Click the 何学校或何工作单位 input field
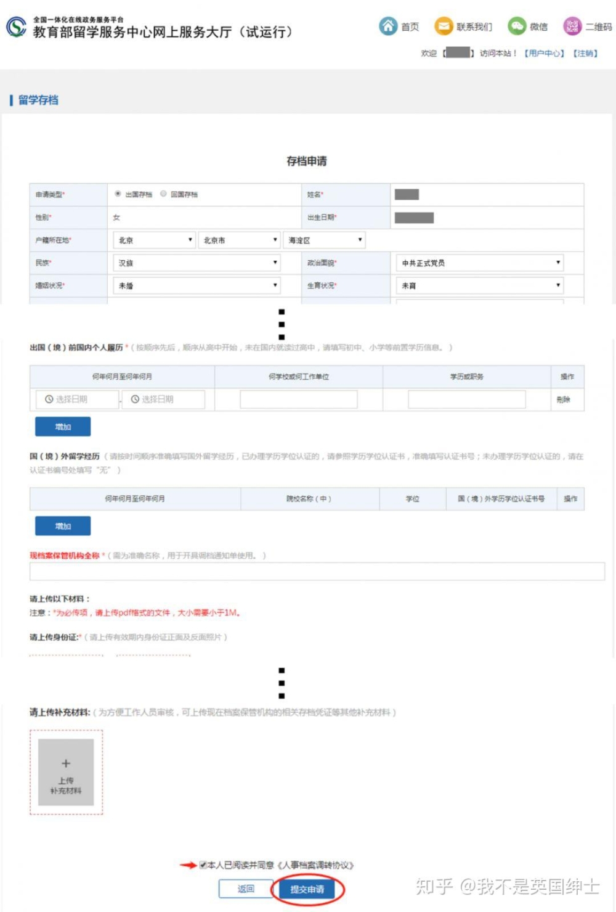The image size is (616, 912). [x=299, y=400]
